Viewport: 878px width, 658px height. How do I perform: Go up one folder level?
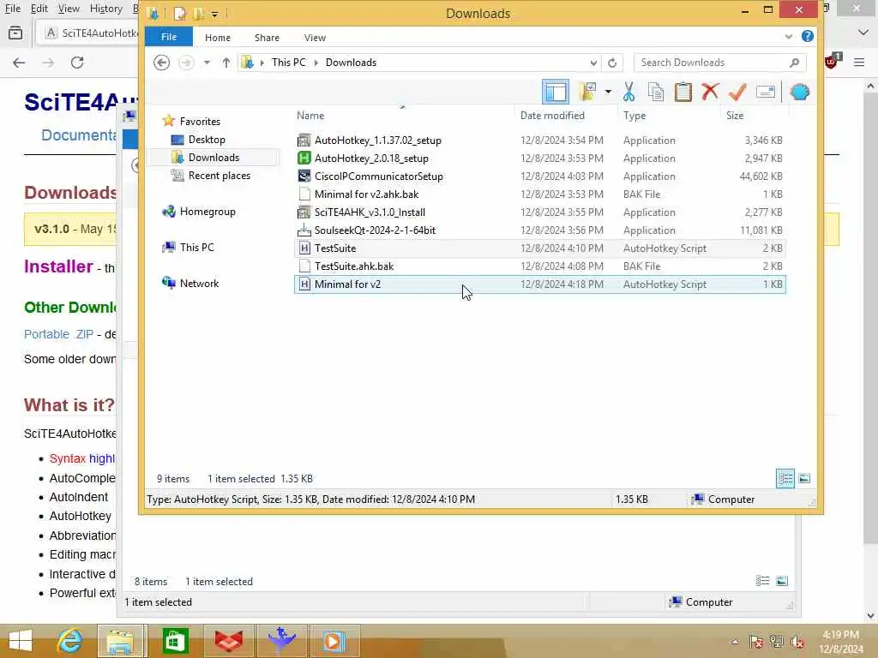(x=226, y=63)
